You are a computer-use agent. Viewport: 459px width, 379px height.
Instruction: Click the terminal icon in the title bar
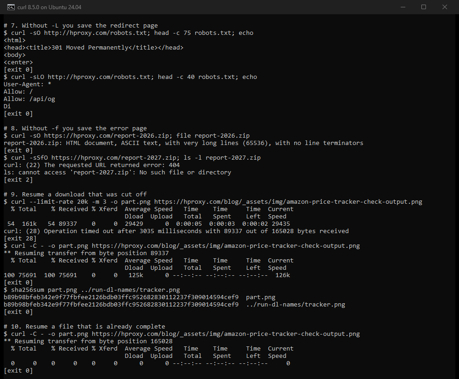click(11, 7)
